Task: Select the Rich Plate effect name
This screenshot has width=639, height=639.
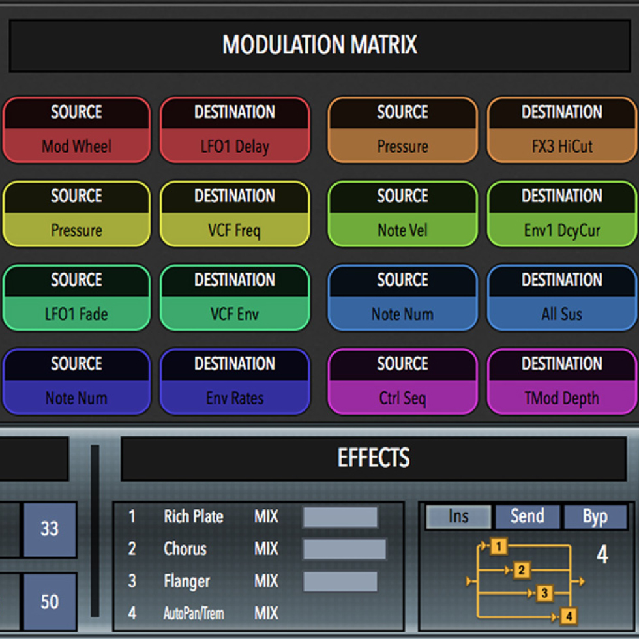Action: (194, 516)
